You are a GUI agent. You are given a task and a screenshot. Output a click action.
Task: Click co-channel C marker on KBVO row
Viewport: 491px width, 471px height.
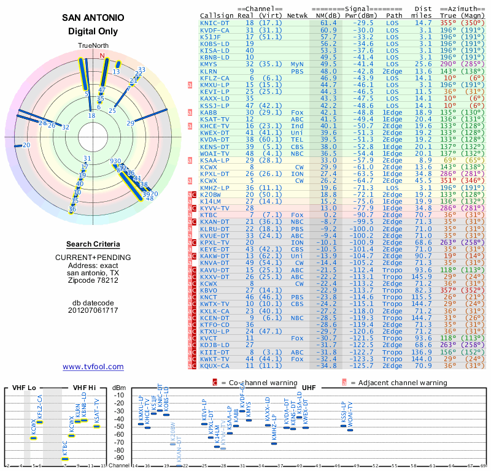tap(194, 291)
